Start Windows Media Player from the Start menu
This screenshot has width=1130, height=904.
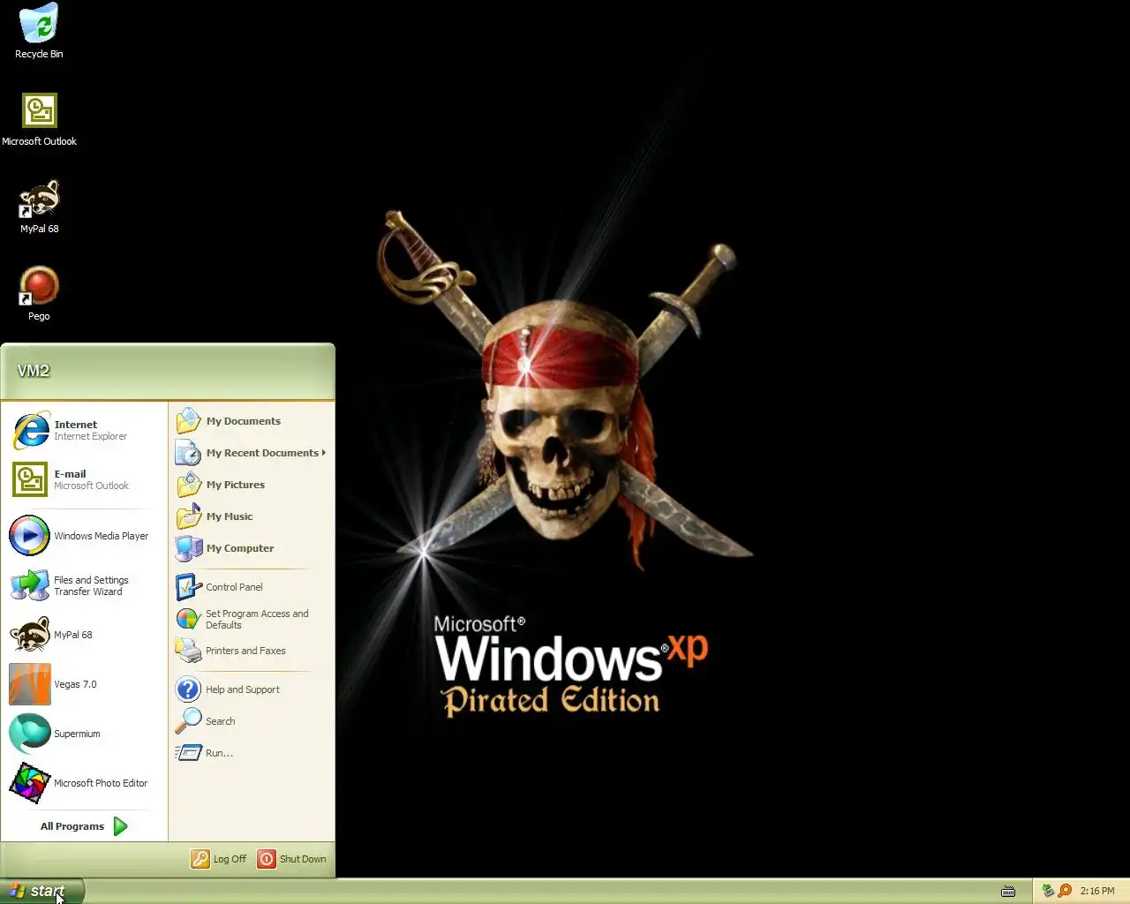pyautogui.click(x=85, y=536)
